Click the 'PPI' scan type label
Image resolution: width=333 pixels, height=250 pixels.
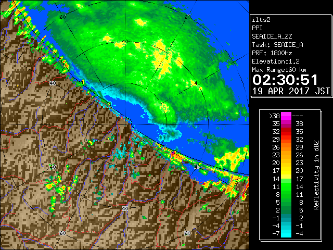click(257, 28)
